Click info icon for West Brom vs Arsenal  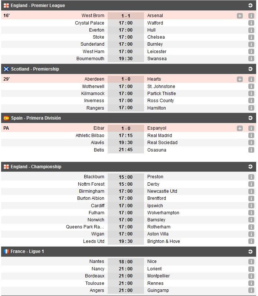coord(251,16)
